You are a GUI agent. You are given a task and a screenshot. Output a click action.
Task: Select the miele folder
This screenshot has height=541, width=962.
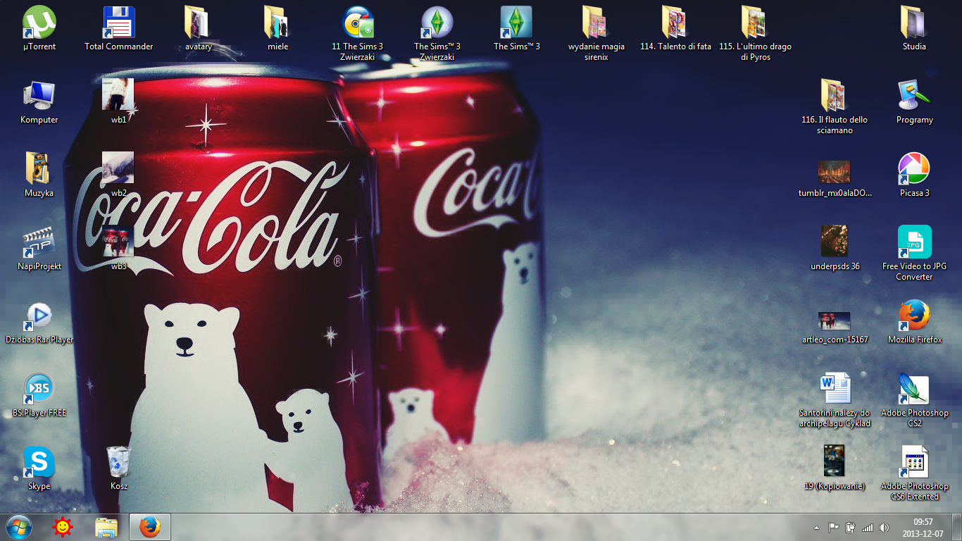coord(277,28)
